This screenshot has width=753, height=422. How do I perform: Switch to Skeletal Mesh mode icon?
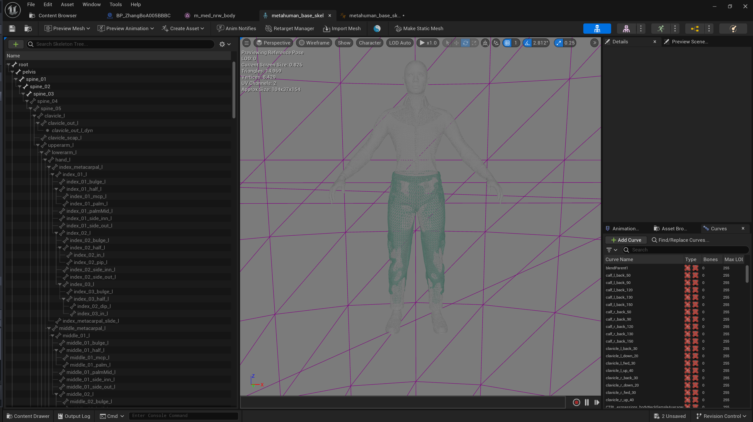coord(626,28)
